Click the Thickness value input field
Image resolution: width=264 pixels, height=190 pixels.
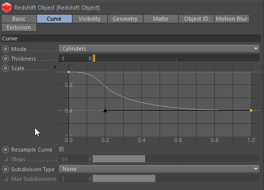[x=75, y=59]
